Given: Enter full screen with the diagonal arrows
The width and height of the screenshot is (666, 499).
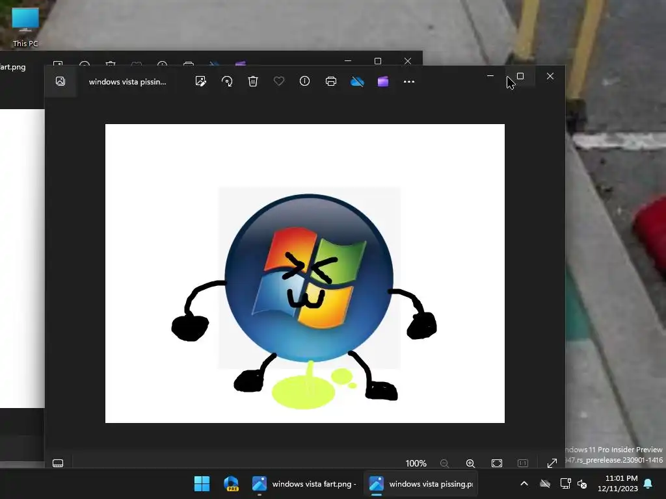Looking at the screenshot, I should (552, 463).
